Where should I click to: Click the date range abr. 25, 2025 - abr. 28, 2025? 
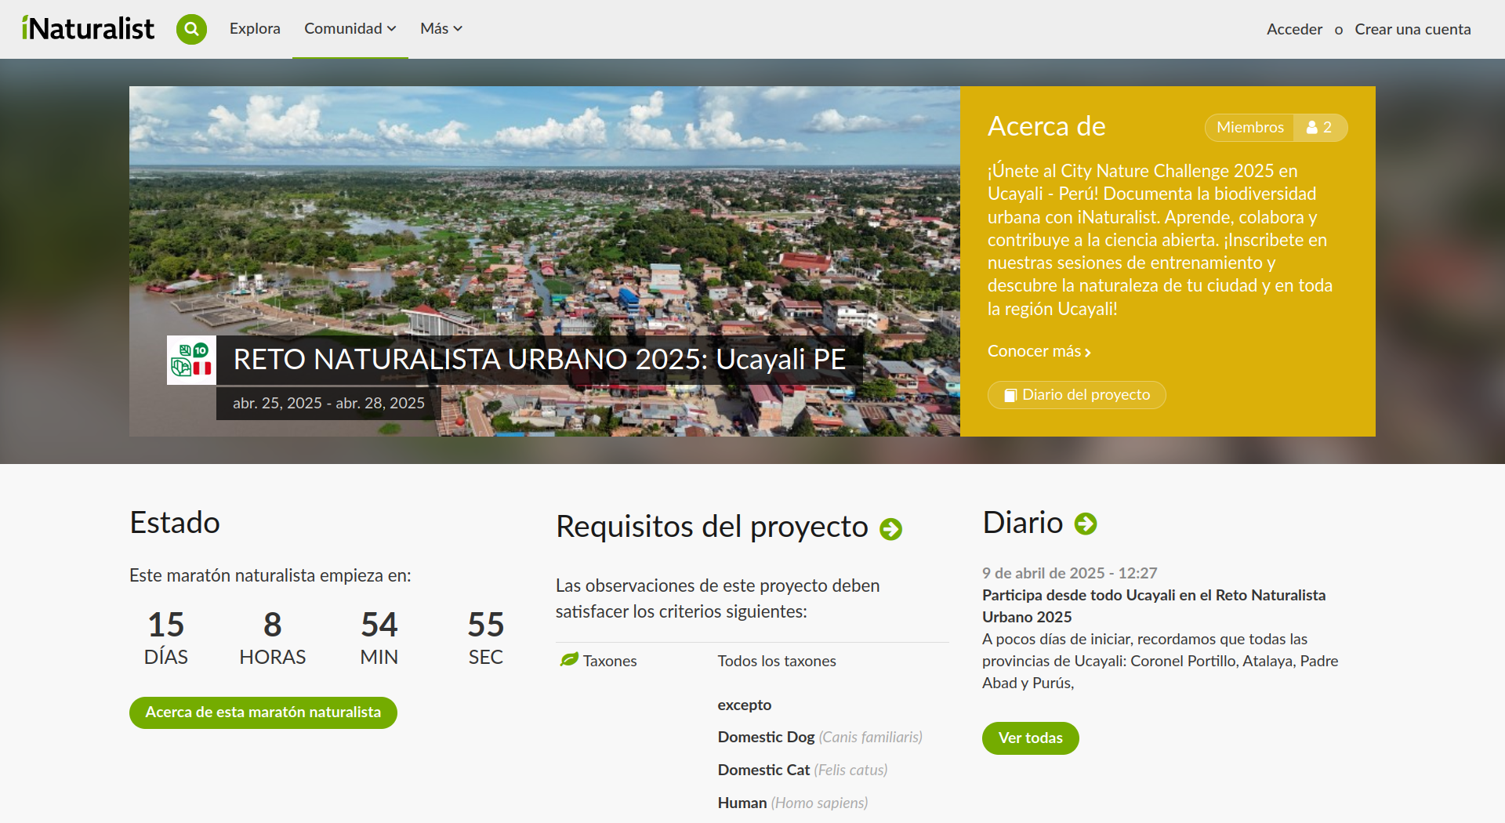pyautogui.click(x=328, y=403)
